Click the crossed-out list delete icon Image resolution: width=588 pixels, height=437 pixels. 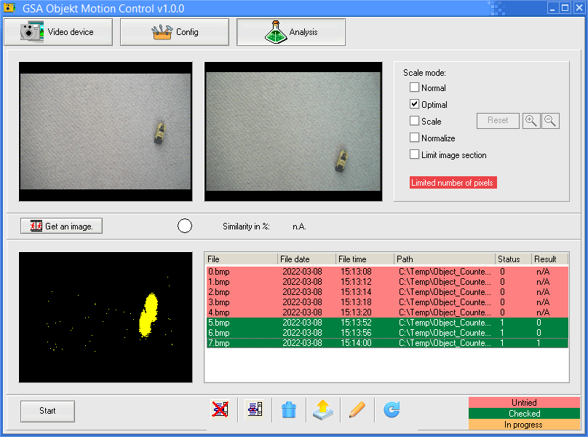[x=220, y=409]
